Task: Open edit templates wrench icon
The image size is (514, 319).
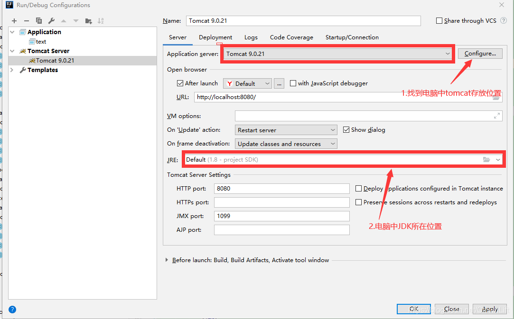Action: coord(51,21)
